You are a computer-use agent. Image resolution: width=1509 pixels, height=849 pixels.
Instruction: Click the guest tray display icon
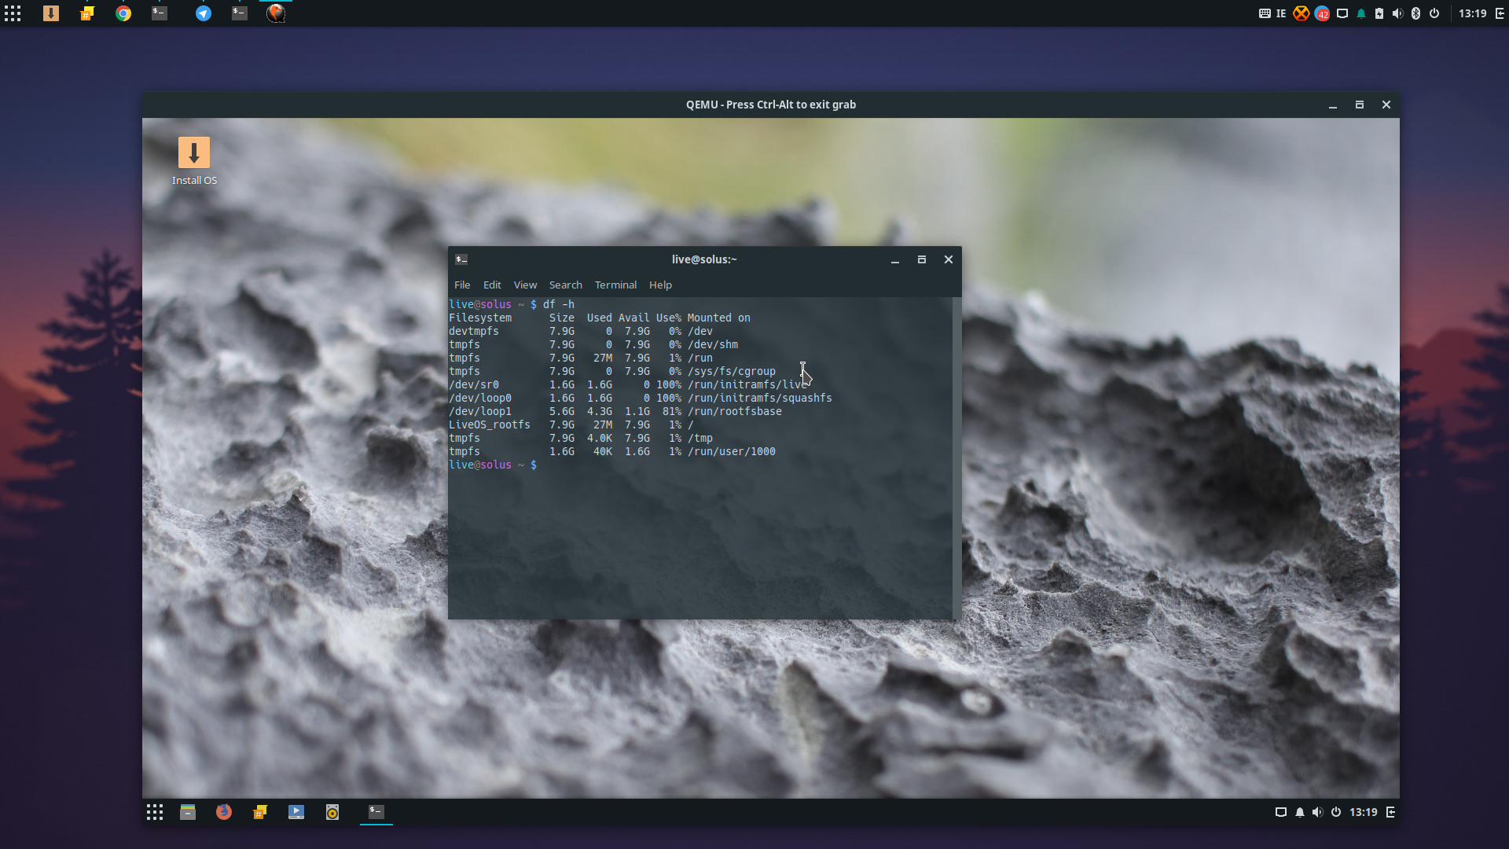coord(1281,812)
